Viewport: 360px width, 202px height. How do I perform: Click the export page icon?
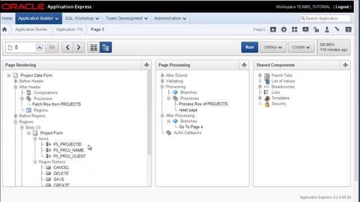point(327,30)
